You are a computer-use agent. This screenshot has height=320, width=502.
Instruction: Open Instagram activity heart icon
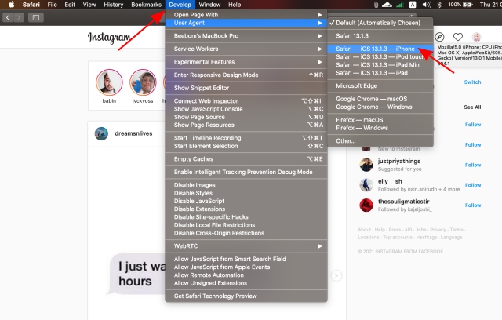point(458,37)
